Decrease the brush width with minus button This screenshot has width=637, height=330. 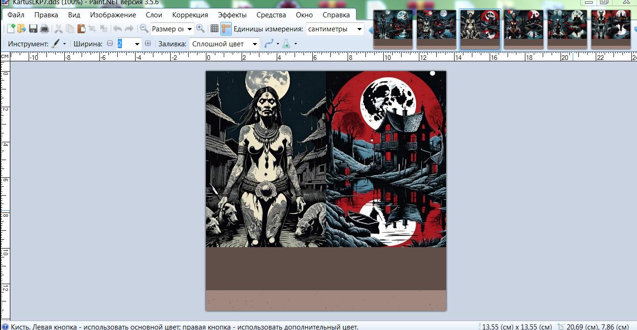[110, 44]
